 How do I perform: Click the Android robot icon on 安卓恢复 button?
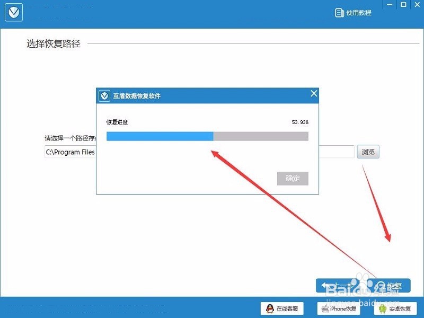[383, 308]
